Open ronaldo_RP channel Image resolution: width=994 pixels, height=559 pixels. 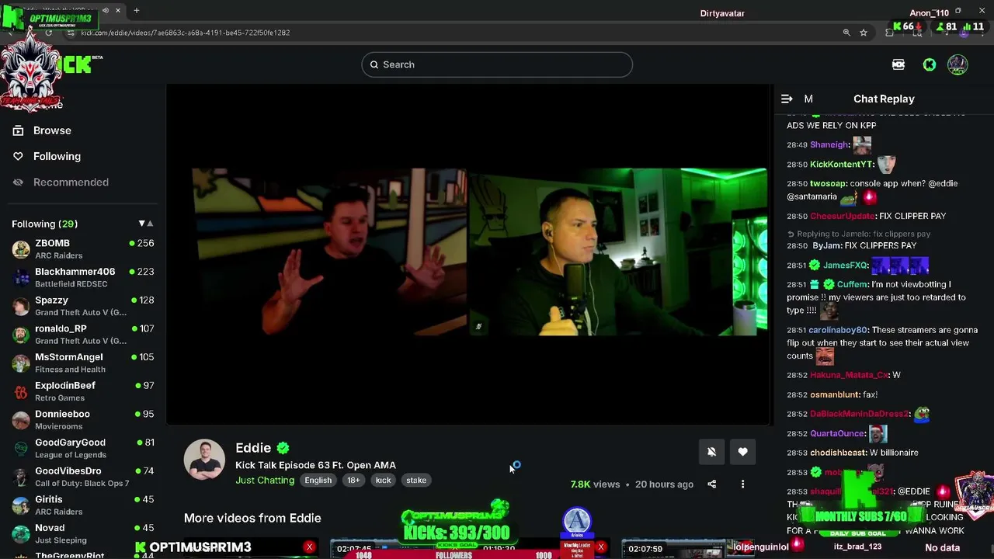pos(82,334)
